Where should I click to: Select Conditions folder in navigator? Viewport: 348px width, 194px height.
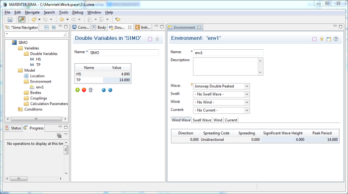(x=33, y=109)
